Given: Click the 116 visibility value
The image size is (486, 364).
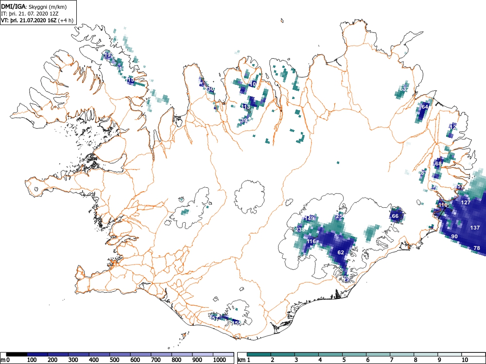Looking at the screenshot, I should tap(311, 241).
